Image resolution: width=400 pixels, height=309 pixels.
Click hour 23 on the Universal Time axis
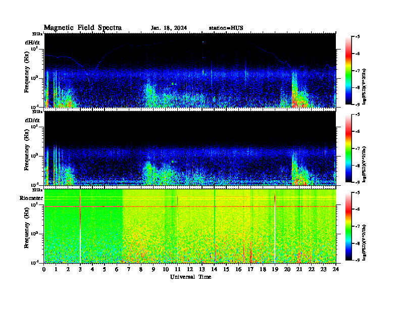click(323, 269)
